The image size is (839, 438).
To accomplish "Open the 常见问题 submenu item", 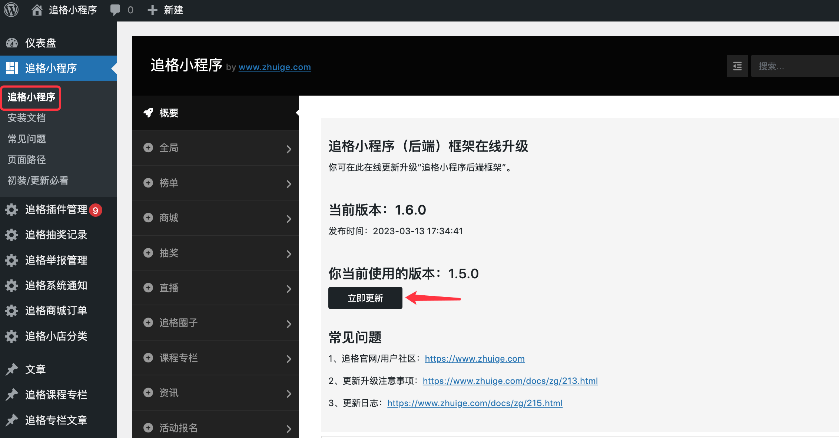I will coord(27,139).
